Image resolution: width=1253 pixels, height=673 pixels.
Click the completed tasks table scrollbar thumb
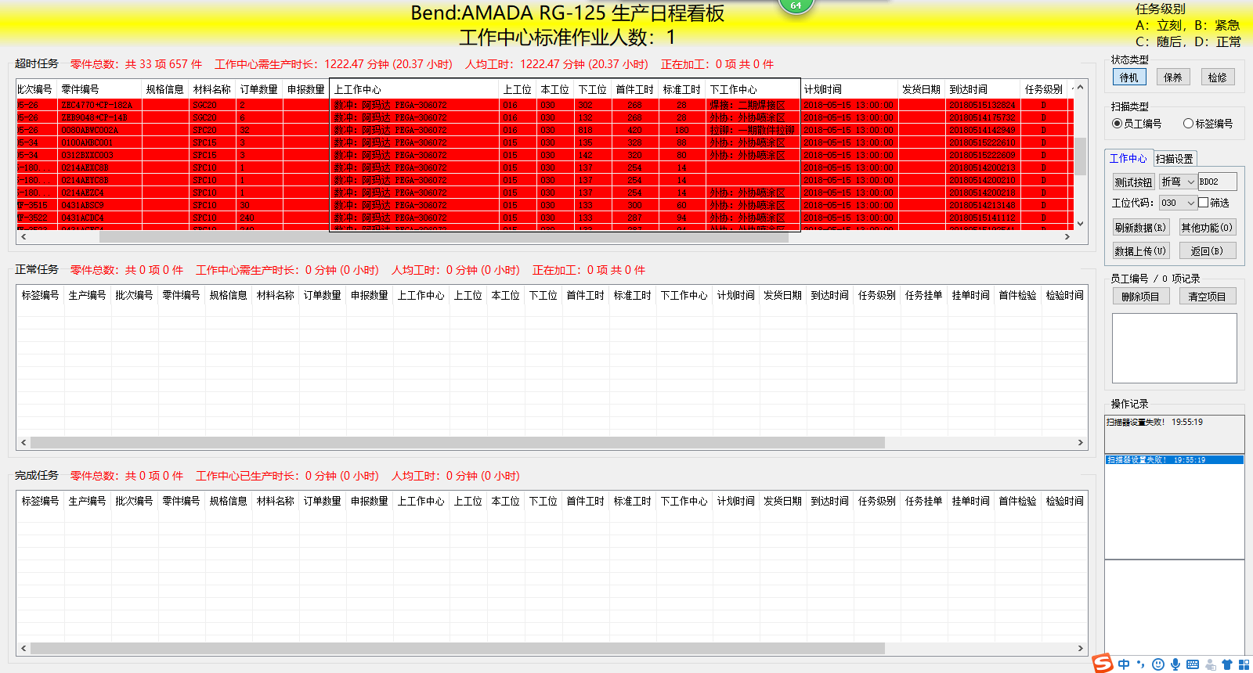457,648
